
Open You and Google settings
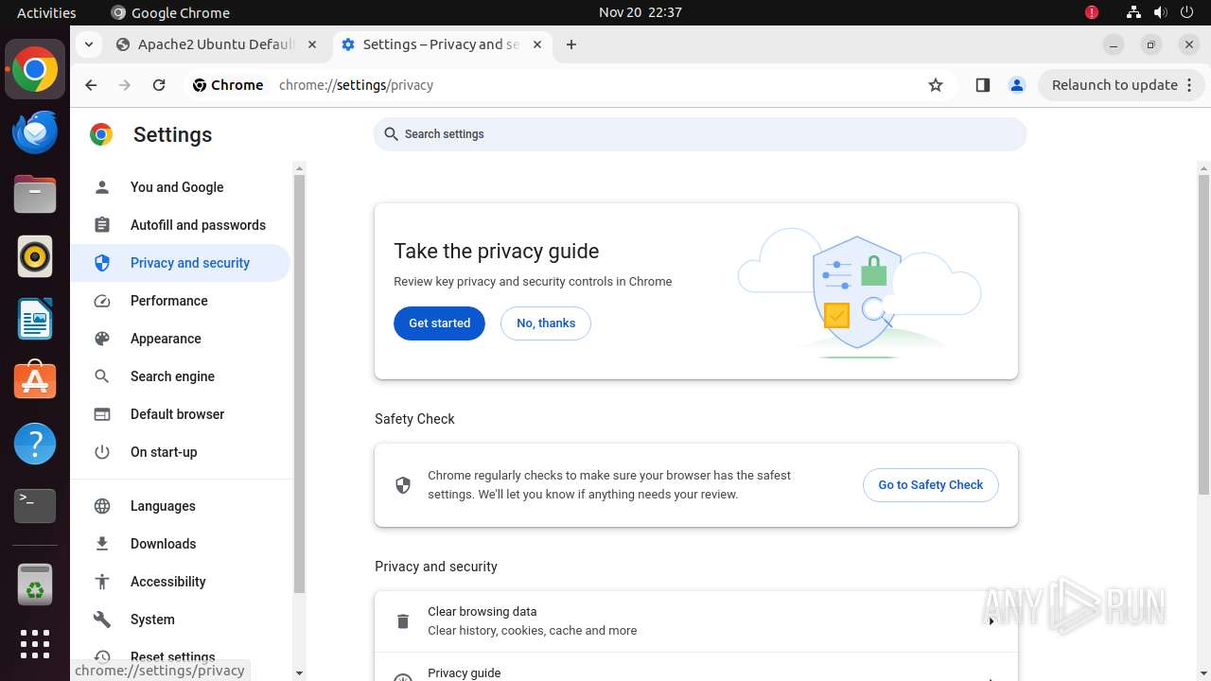pos(180,187)
